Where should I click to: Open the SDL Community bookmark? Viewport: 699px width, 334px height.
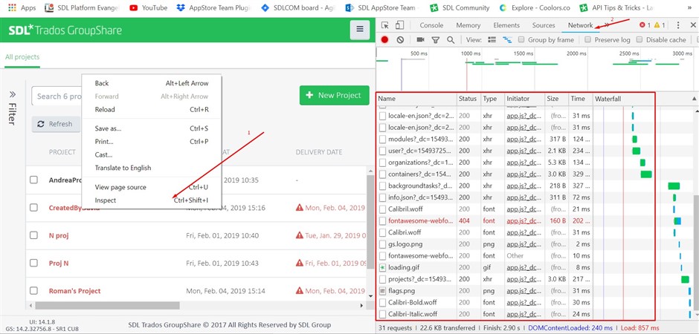460,7
